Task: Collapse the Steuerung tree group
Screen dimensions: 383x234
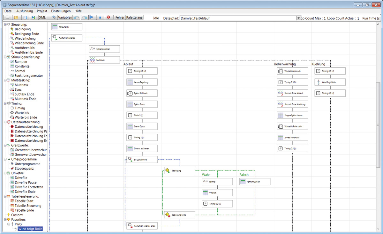Action: [5, 25]
